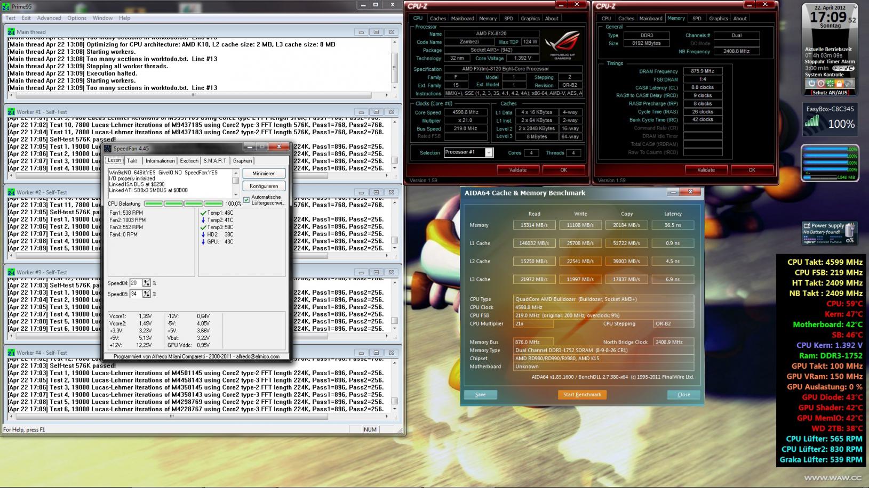Switch to the S.M.A.R.T. tab in SpeedFan

(215, 161)
